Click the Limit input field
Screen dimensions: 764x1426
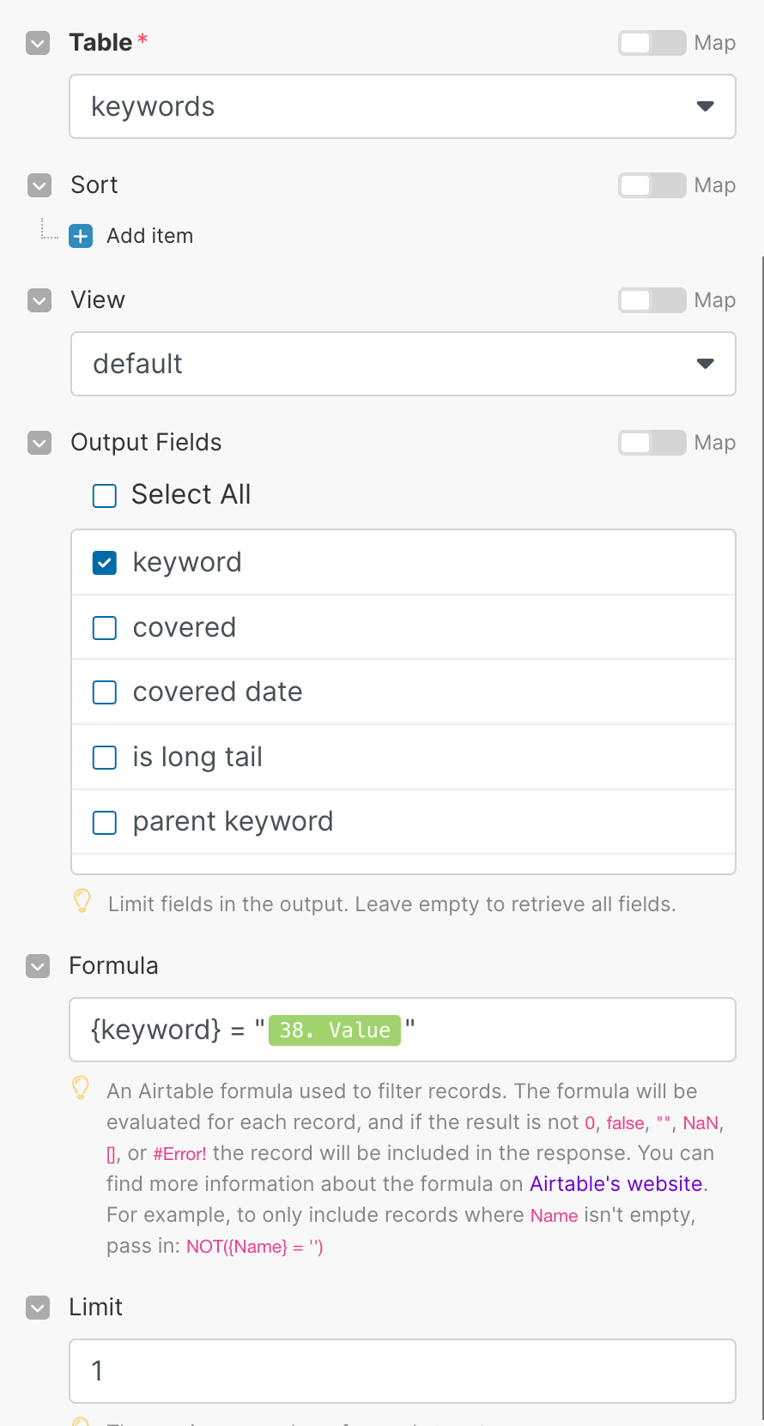[402, 1371]
